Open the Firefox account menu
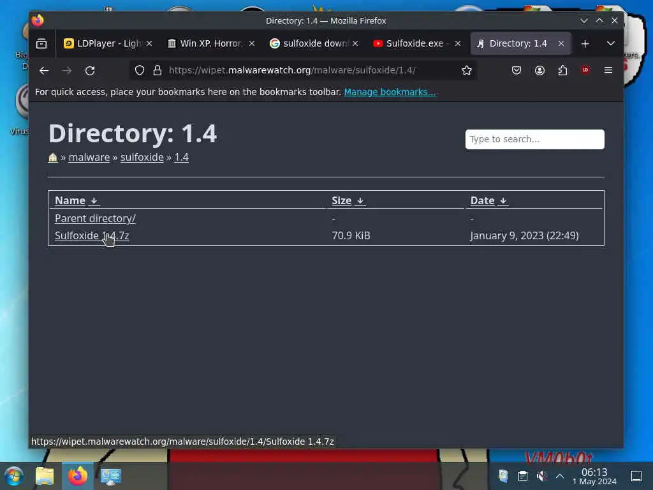 click(x=539, y=70)
